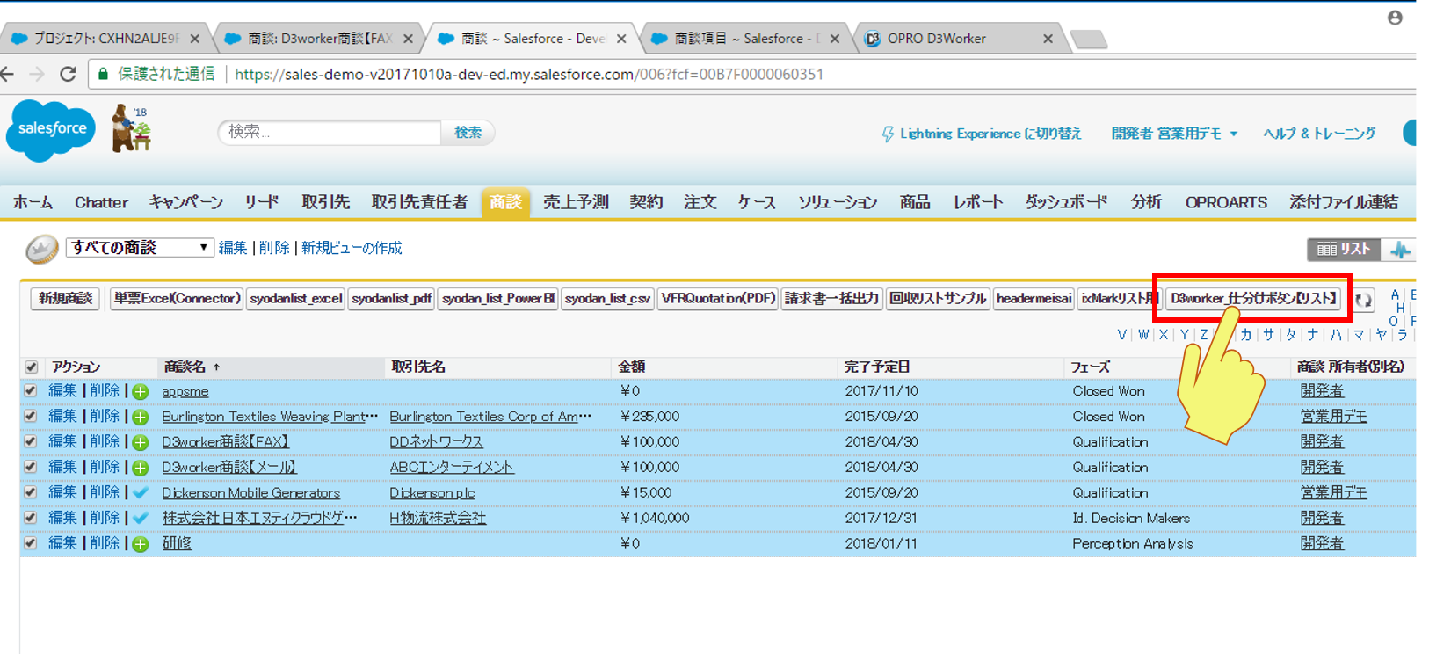Uncheck the 研修 row checkbox
The height and width of the screenshot is (654, 1429).
[32, 544]
